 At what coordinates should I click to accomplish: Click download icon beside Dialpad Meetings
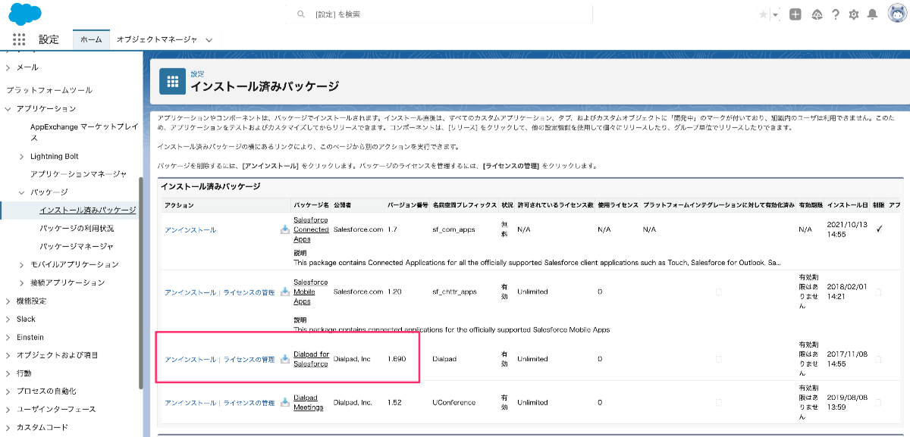[x=285, y=403]
